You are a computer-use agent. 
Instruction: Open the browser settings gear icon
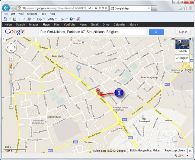click(190, 8)
